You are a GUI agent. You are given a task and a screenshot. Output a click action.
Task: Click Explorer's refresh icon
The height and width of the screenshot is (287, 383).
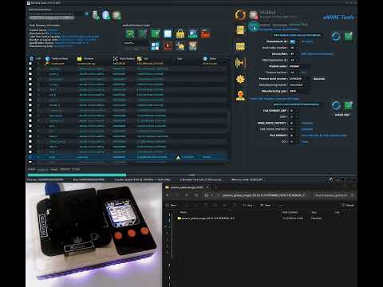tap(196, 195)
